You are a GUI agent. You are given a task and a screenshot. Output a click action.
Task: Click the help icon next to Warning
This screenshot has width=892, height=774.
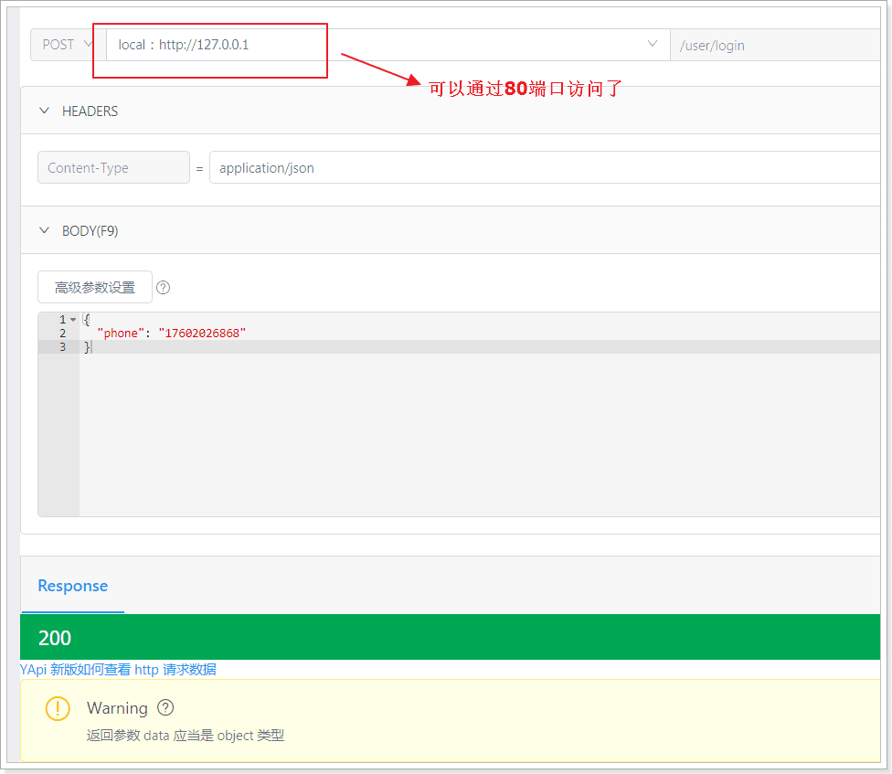coord(165,707)
